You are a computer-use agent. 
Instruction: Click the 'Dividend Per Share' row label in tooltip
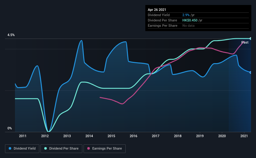click(x=162, y=20)
